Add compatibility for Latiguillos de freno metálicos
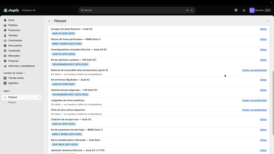 pos(254,100)
